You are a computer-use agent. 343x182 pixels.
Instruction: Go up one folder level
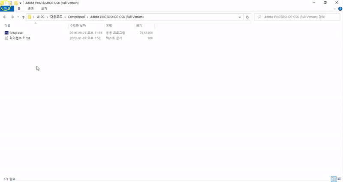(x=23, y=17)
